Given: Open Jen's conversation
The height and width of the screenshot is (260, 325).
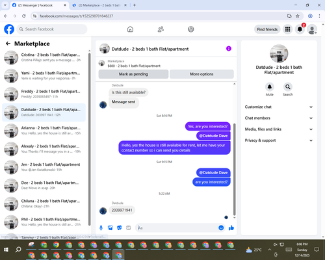Looking at the screenshot, I should (x=44, y=167).
